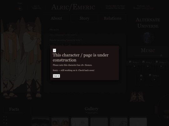Play Song 4 in the Music panel
This screenshot has height=126, width=169.
[x=154, y=80]
